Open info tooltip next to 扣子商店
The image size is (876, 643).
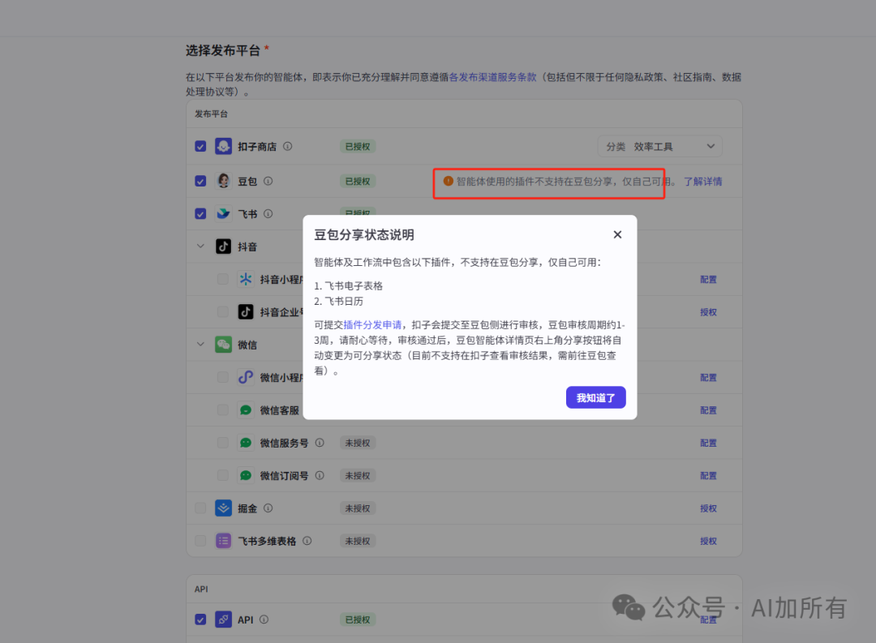coord(288,147)
